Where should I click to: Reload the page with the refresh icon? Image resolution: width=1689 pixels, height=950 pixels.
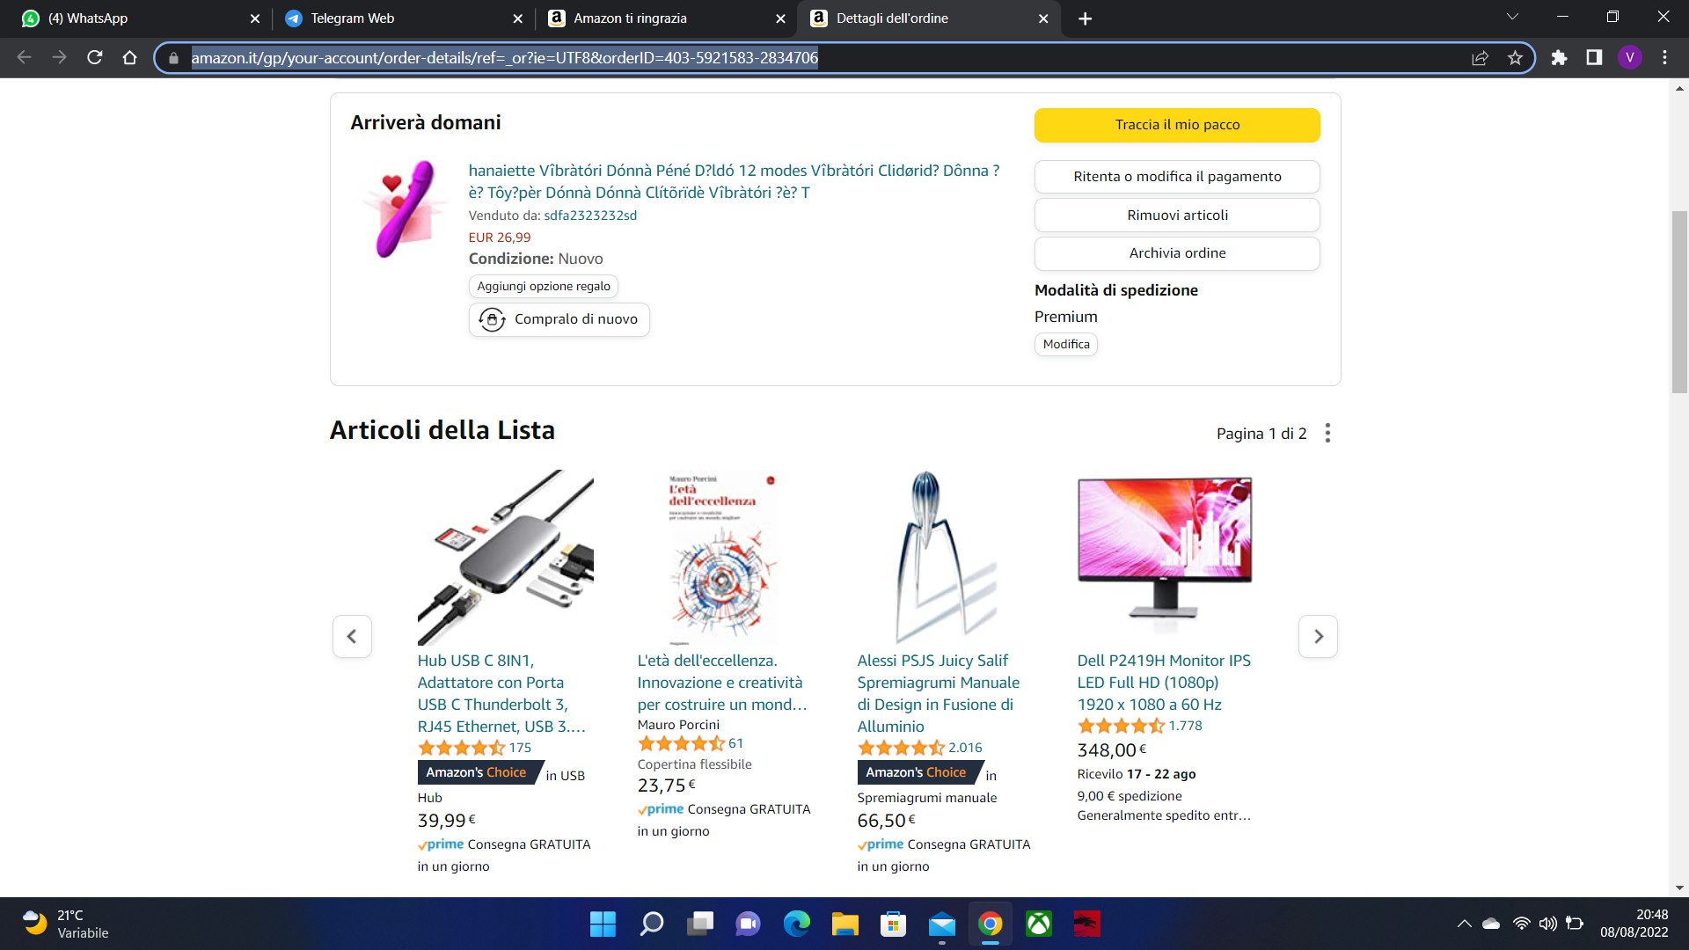click(x=95, y=58)
